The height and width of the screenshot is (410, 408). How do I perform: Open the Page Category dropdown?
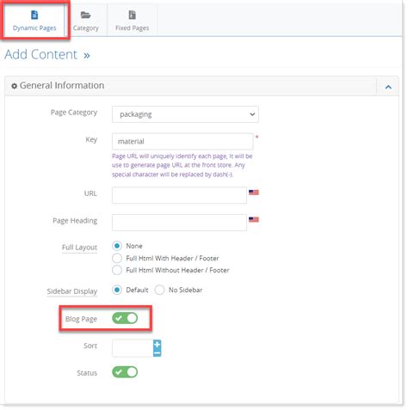pyautogui.click(x=185, y=114)
